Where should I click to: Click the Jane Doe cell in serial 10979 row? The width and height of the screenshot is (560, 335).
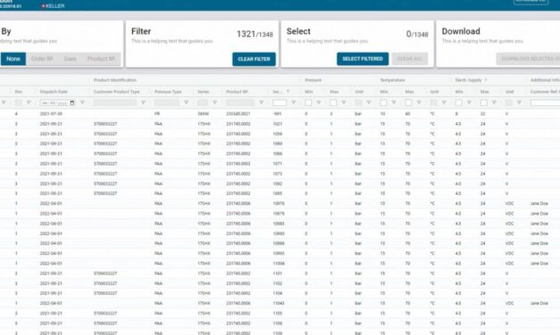[539, 213]
